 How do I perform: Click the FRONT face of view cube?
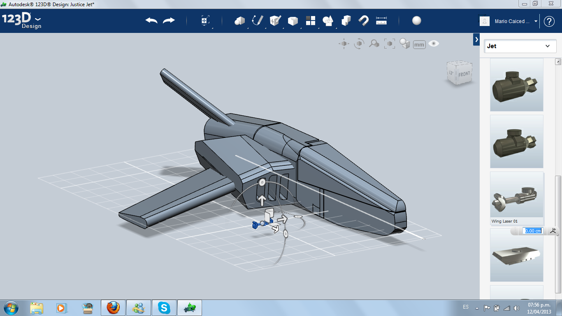pos(464,74)
